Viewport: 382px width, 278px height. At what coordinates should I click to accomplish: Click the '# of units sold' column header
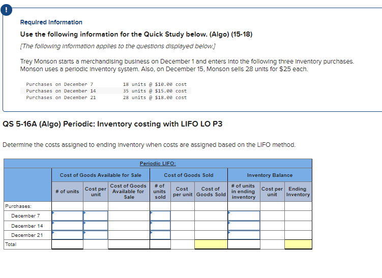click(160, 192)
